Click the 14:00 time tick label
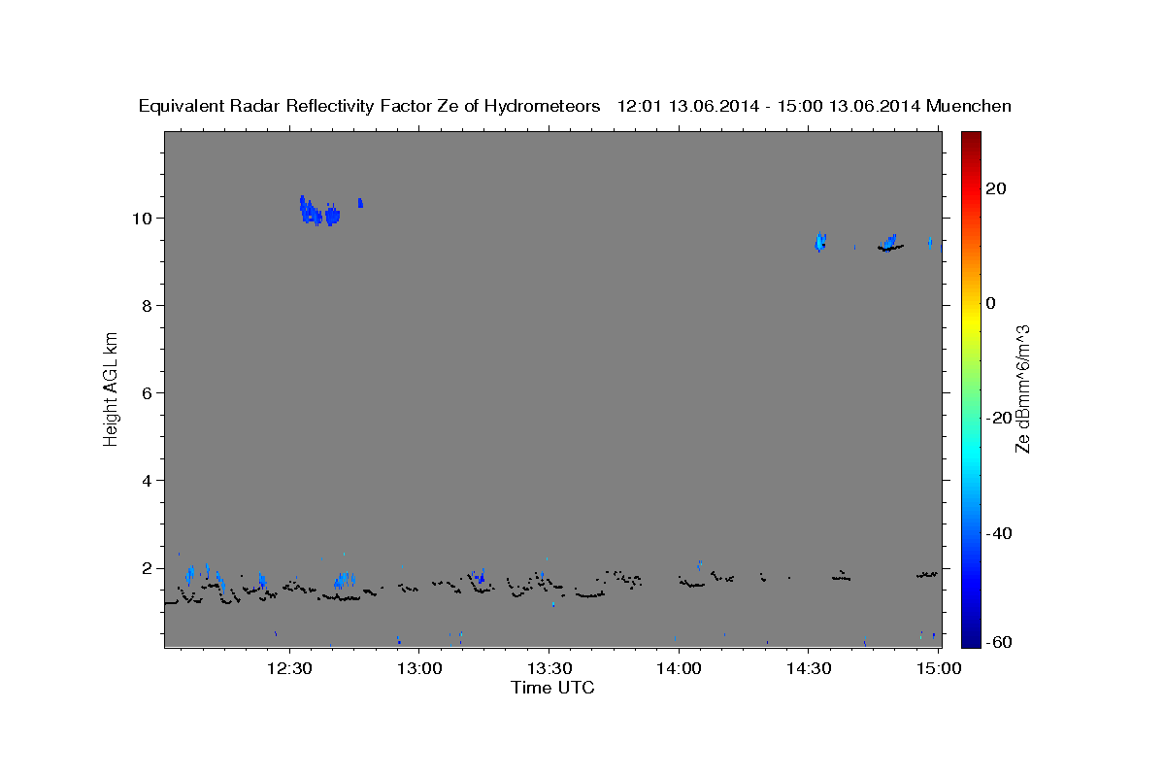1165x777 pixels. click(x=678, y=668)
